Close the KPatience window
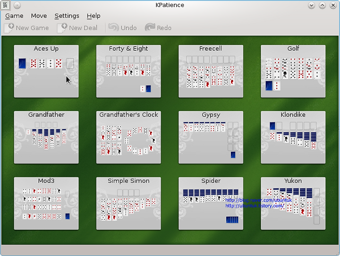The image size is (340, 256). (333, 5)
